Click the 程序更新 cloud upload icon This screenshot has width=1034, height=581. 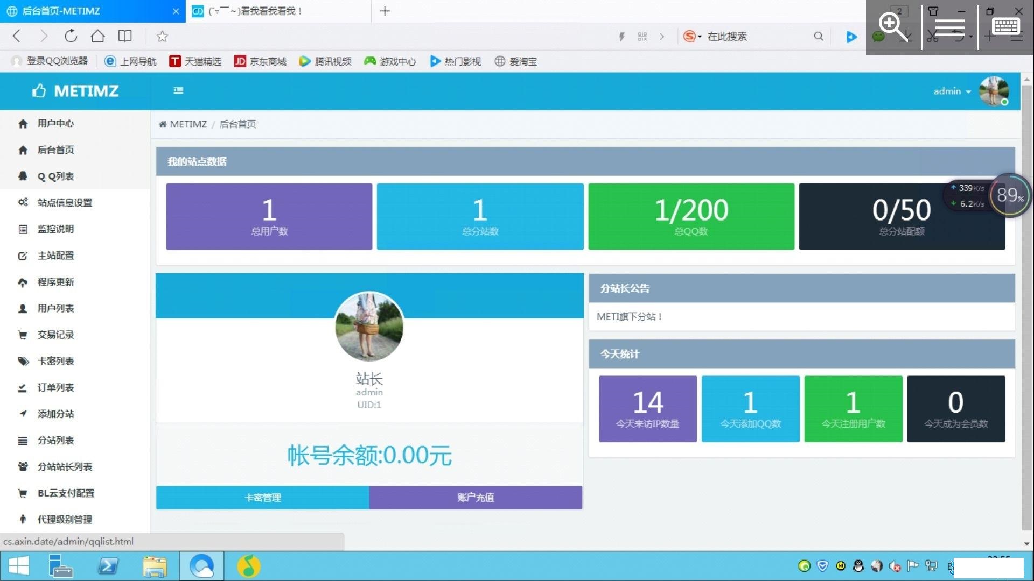23,282
